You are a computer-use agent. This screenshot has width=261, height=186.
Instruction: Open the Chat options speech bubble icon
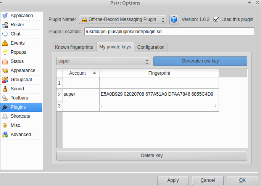[5, 34]
